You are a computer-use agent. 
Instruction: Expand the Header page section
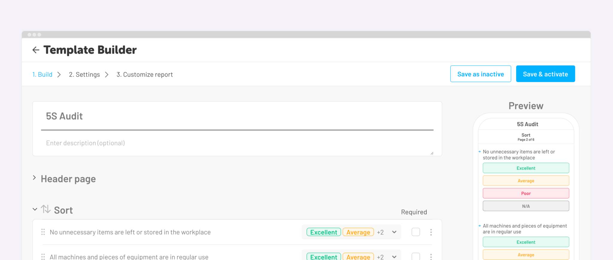point(34,178)
